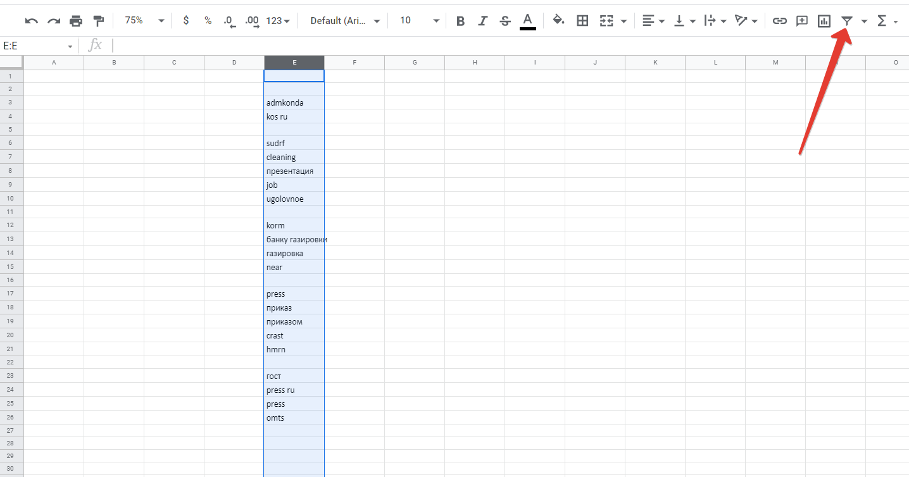Click the Undo arrow icon
The image size is (909, 477).
32,21
